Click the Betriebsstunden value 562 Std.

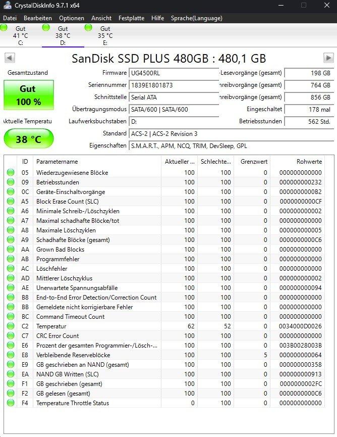309,122
